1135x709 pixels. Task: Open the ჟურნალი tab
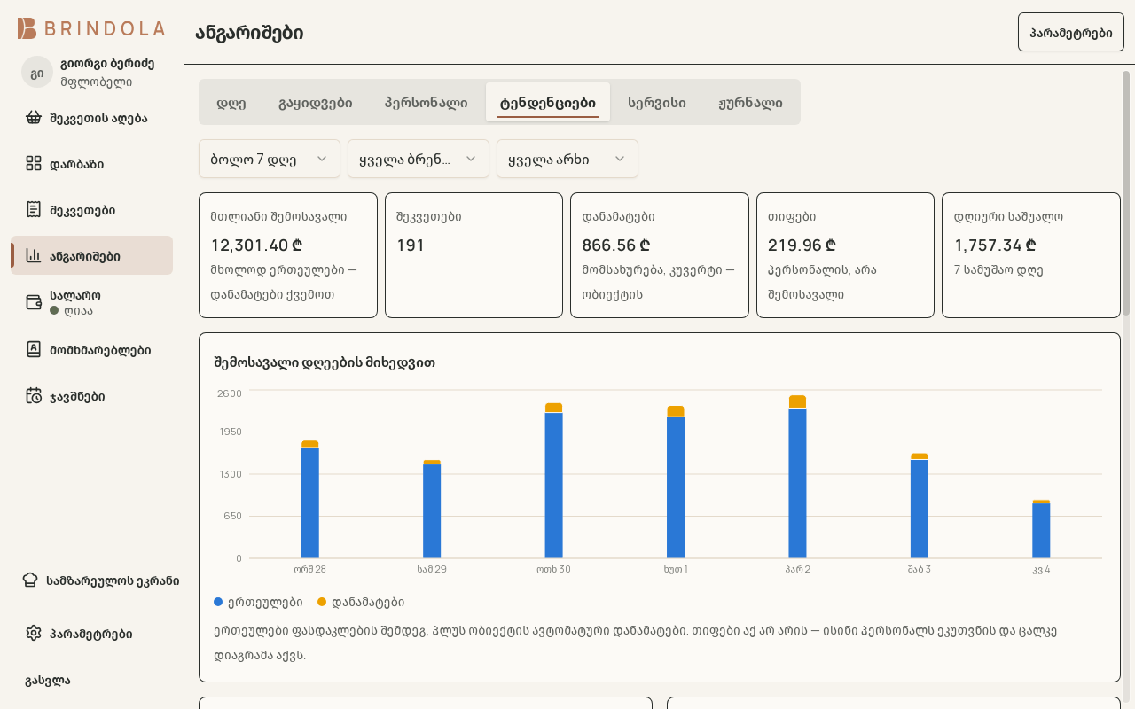751,102
